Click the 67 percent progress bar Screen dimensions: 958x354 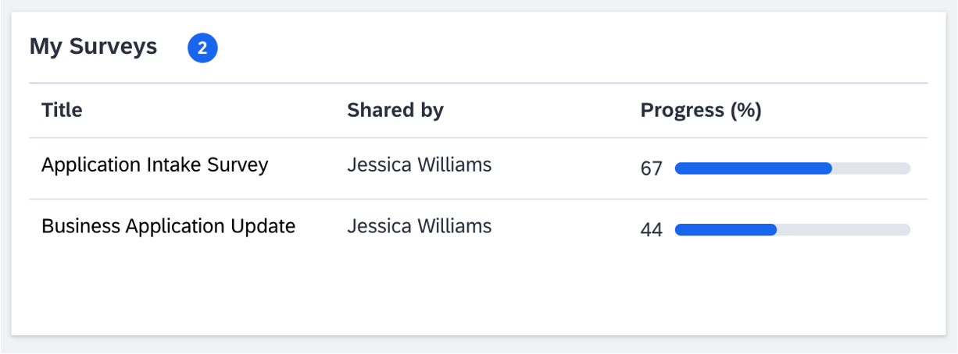792,168
